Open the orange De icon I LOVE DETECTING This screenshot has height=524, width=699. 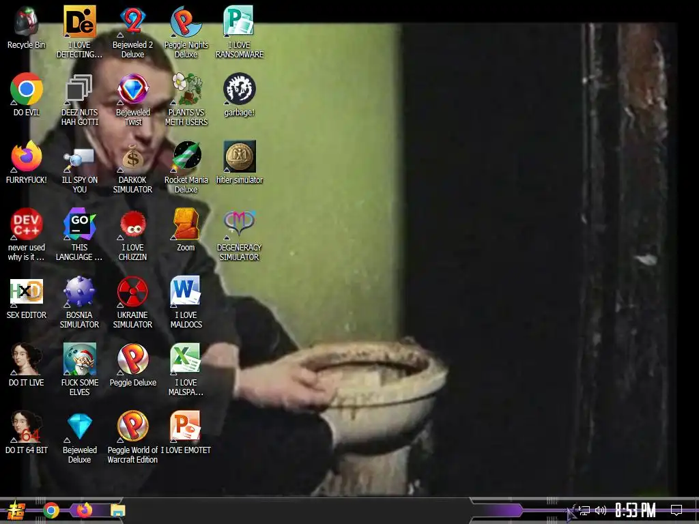[x=79, y=21]
